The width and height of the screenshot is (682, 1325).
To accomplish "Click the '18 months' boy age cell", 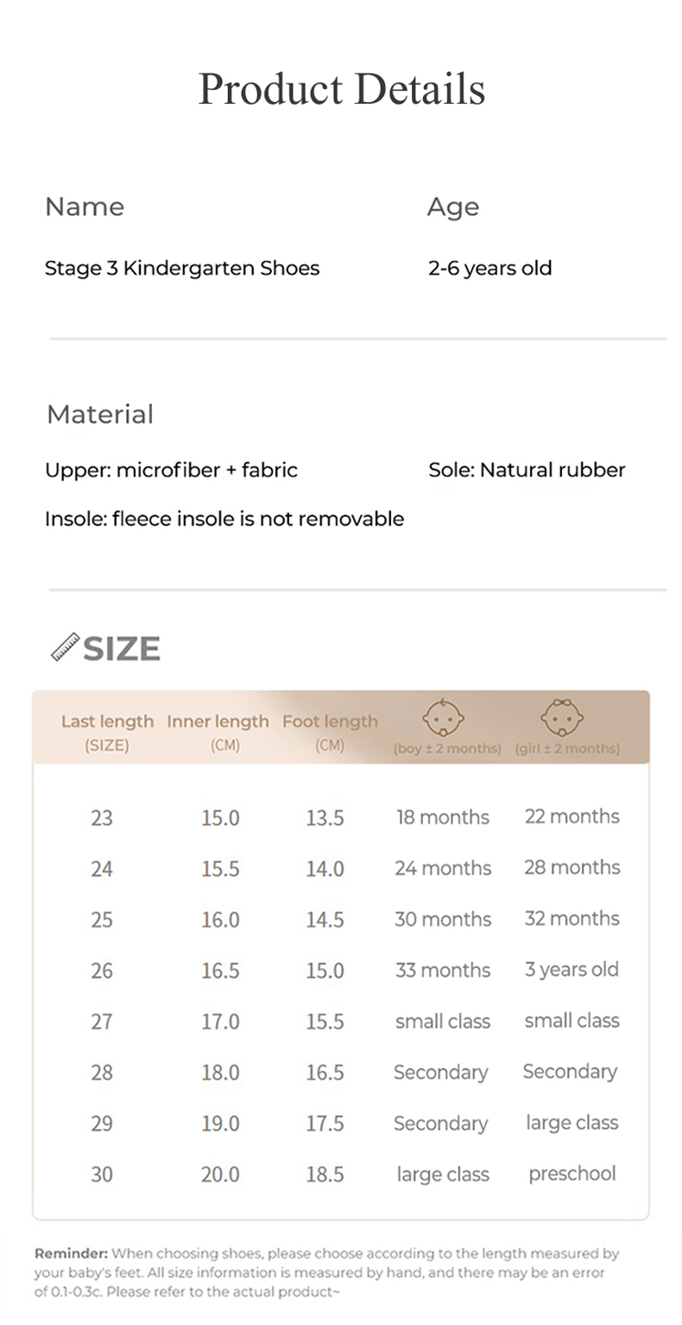I will [442, 817].
